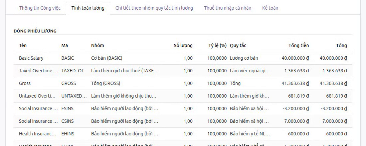Viewport: 366px width, 146px height.
Task: Click the TAXED_OT code cell
Action: (x=73, y=71)
